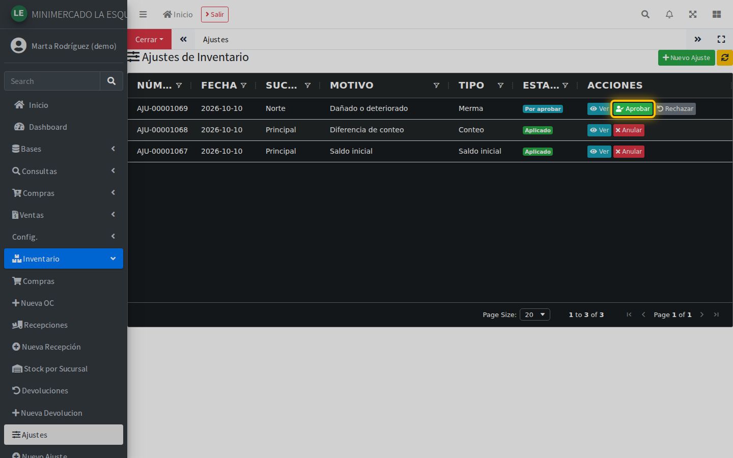Image resolution: width=733 pixels, height=458 pixels.
Task: Open Devoluciones in the sidebar
Action: click(64, 390)
